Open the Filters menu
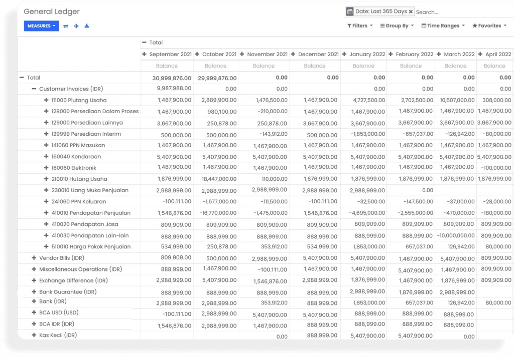 360,26
